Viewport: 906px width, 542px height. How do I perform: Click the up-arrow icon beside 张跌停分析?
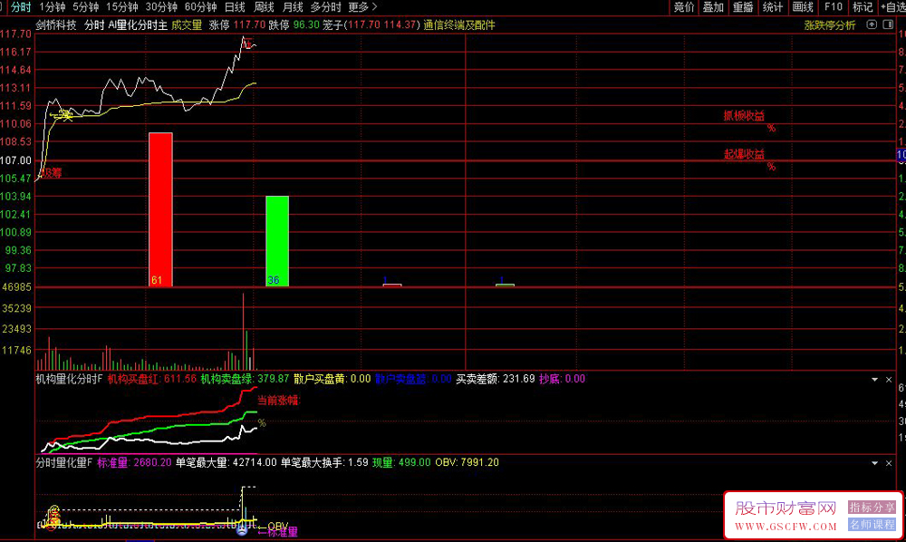tap(872, 24)
